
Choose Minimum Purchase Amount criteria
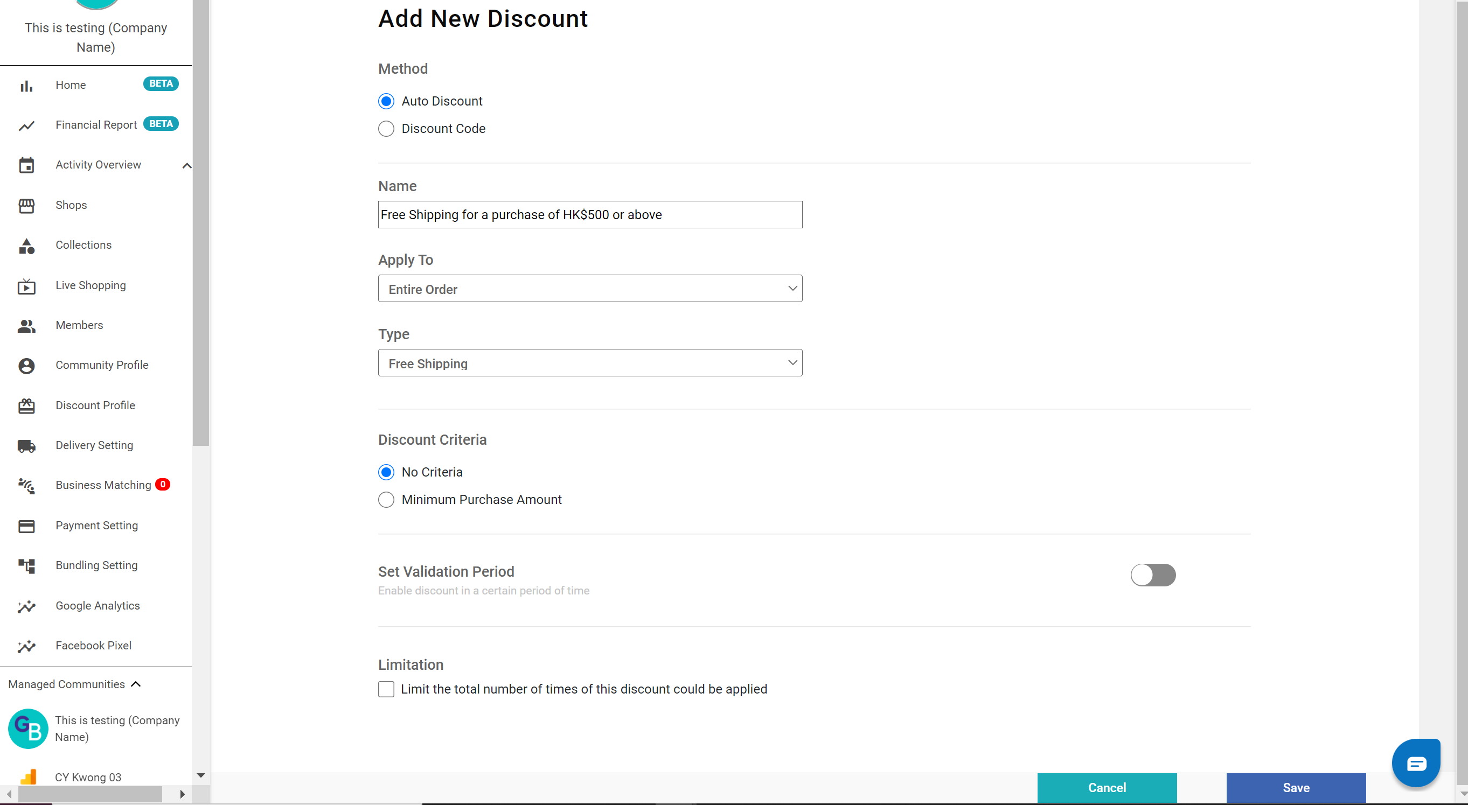tap(386, 500)
